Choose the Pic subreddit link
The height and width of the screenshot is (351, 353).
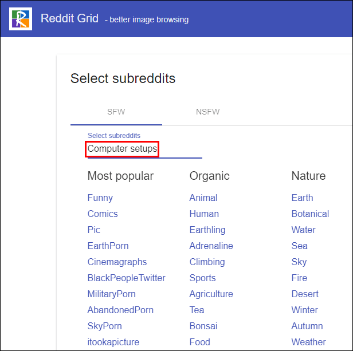pos(93,230)
